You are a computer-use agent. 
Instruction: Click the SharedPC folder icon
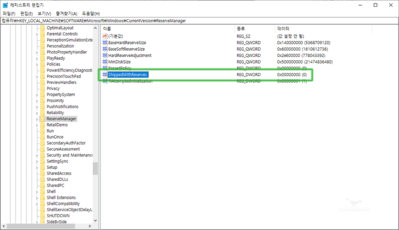pos(43,185)
